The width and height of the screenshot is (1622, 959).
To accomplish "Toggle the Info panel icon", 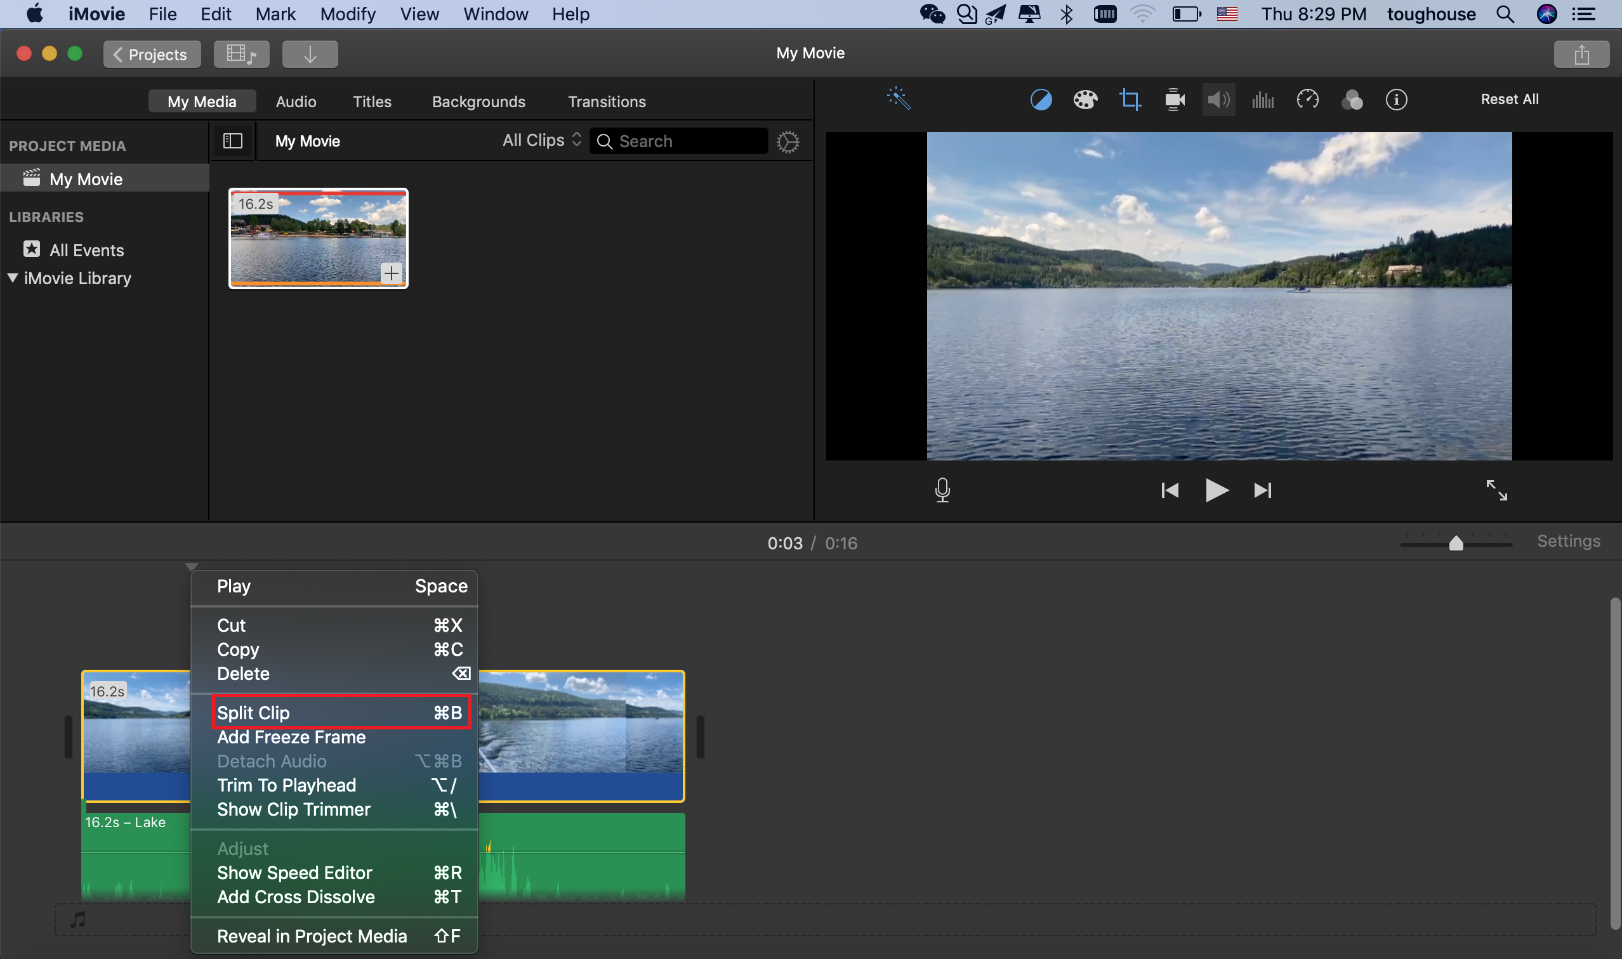I will point(1397,100).
